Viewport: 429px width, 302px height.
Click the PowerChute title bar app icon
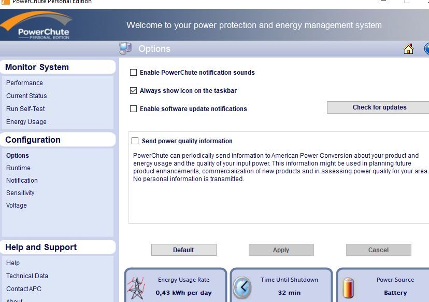5,2
